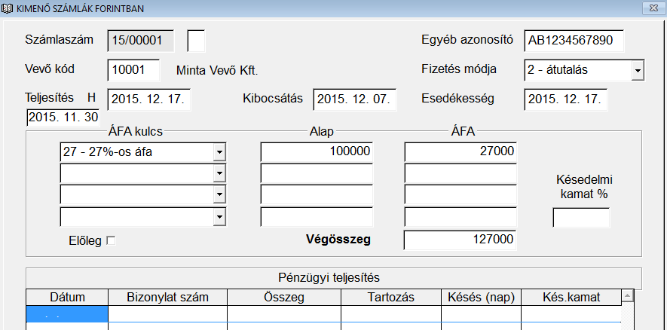This screenshot has width=667, height=330.
Task: Click the Egyéb azonosító field
Action: (574, 41)
